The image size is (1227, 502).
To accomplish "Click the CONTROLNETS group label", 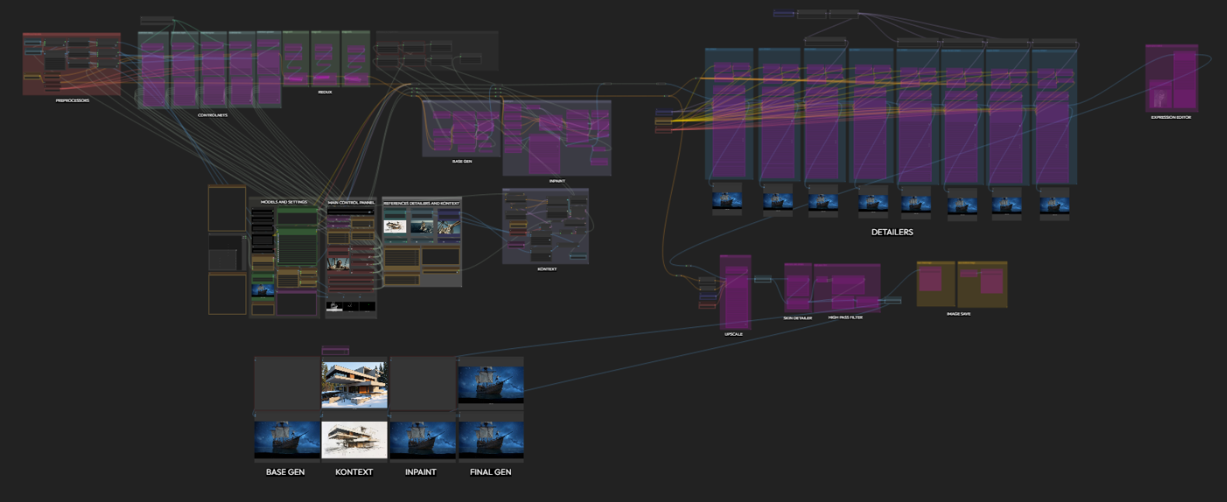I will tap(212, 115).
